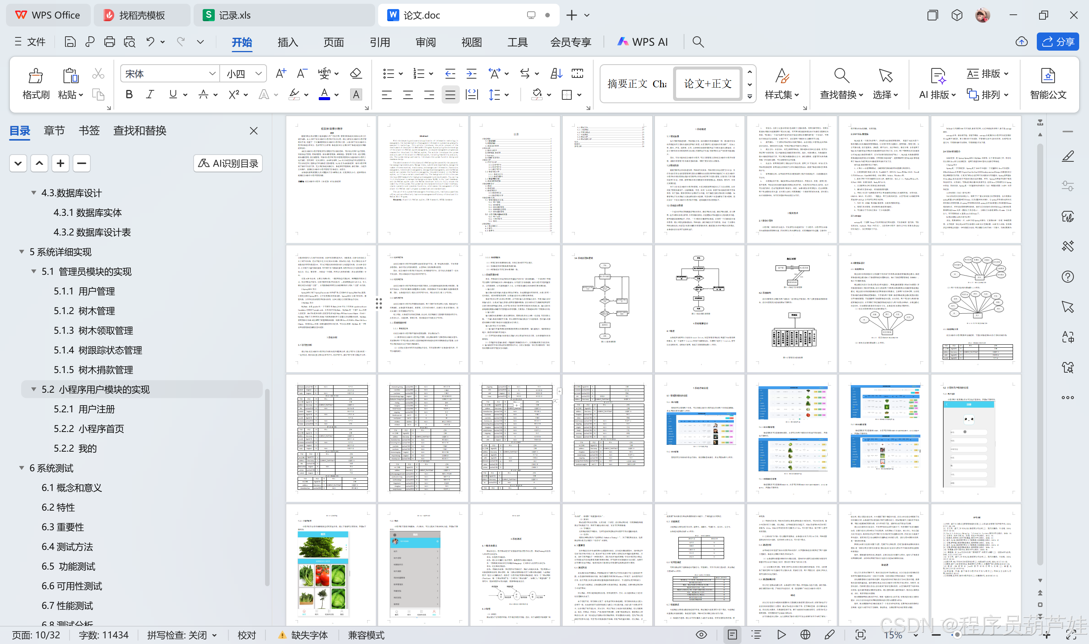Click the Smart Document (智能公文) icon

[x=1048, y=76]
